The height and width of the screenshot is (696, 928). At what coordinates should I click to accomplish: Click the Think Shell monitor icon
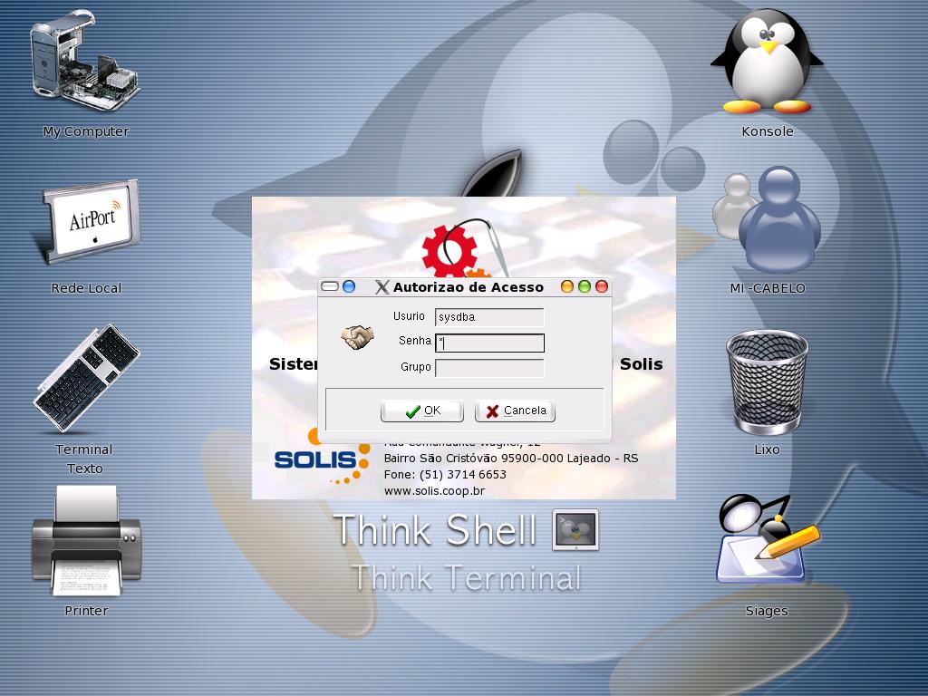click(575, 529)
